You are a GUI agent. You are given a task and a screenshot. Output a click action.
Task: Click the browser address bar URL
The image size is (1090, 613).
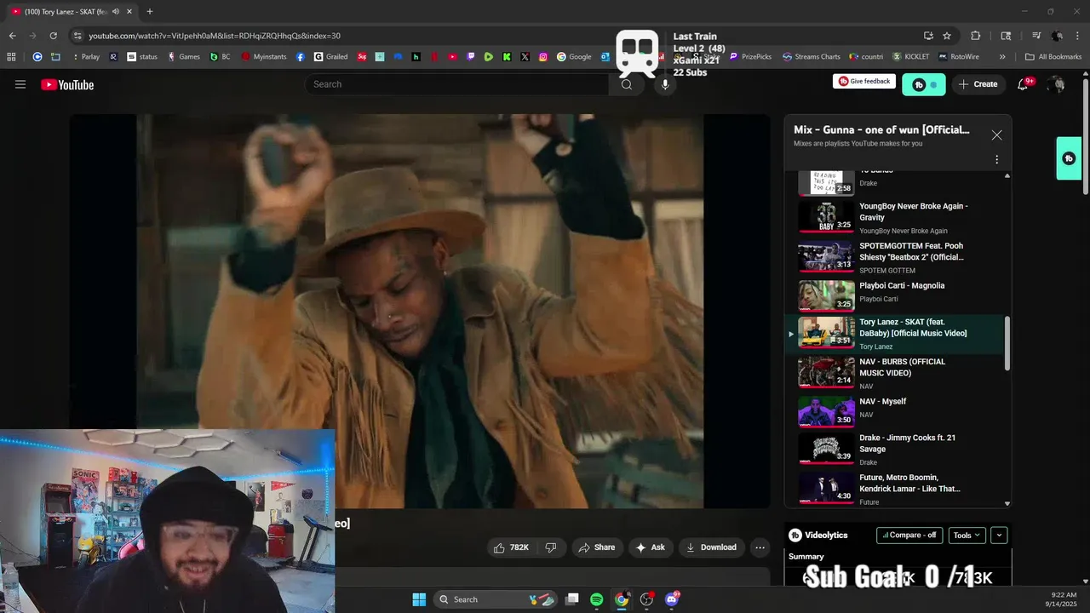click(x=215, y=36)
